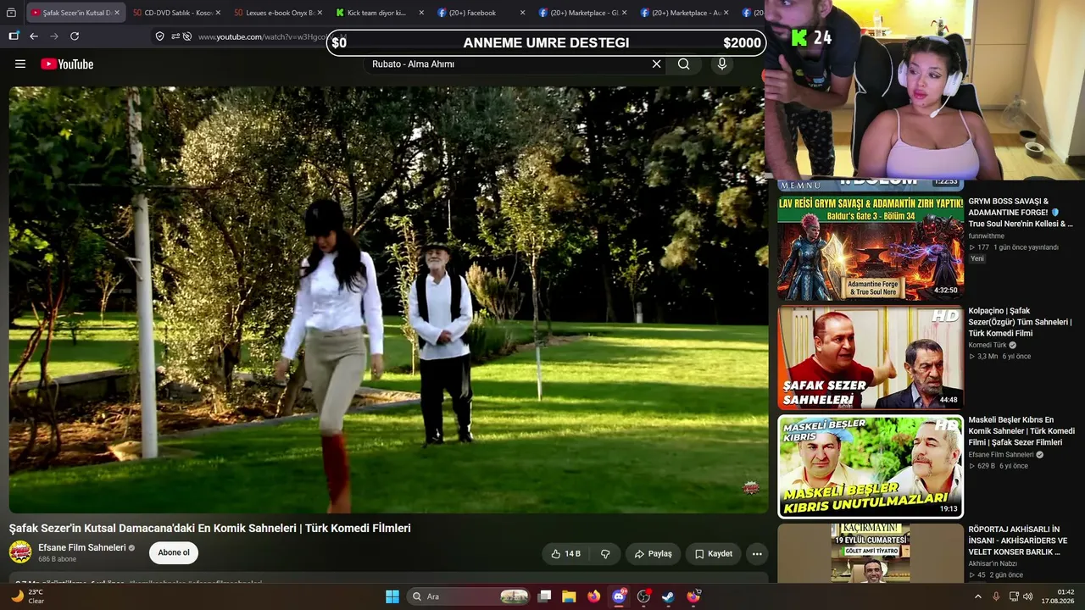
Task: Play the Maskeli Beşler Kıbrıs Unutulmazları thumbnail
Action: [871, 467]
